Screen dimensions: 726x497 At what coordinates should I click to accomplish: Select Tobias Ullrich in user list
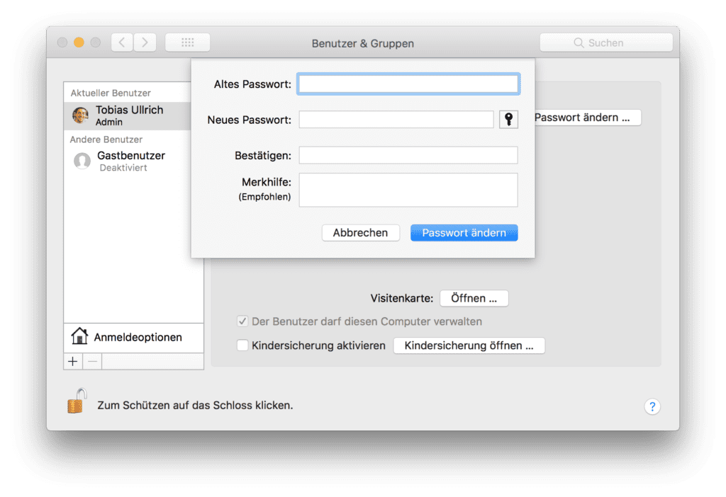point(128,115)
